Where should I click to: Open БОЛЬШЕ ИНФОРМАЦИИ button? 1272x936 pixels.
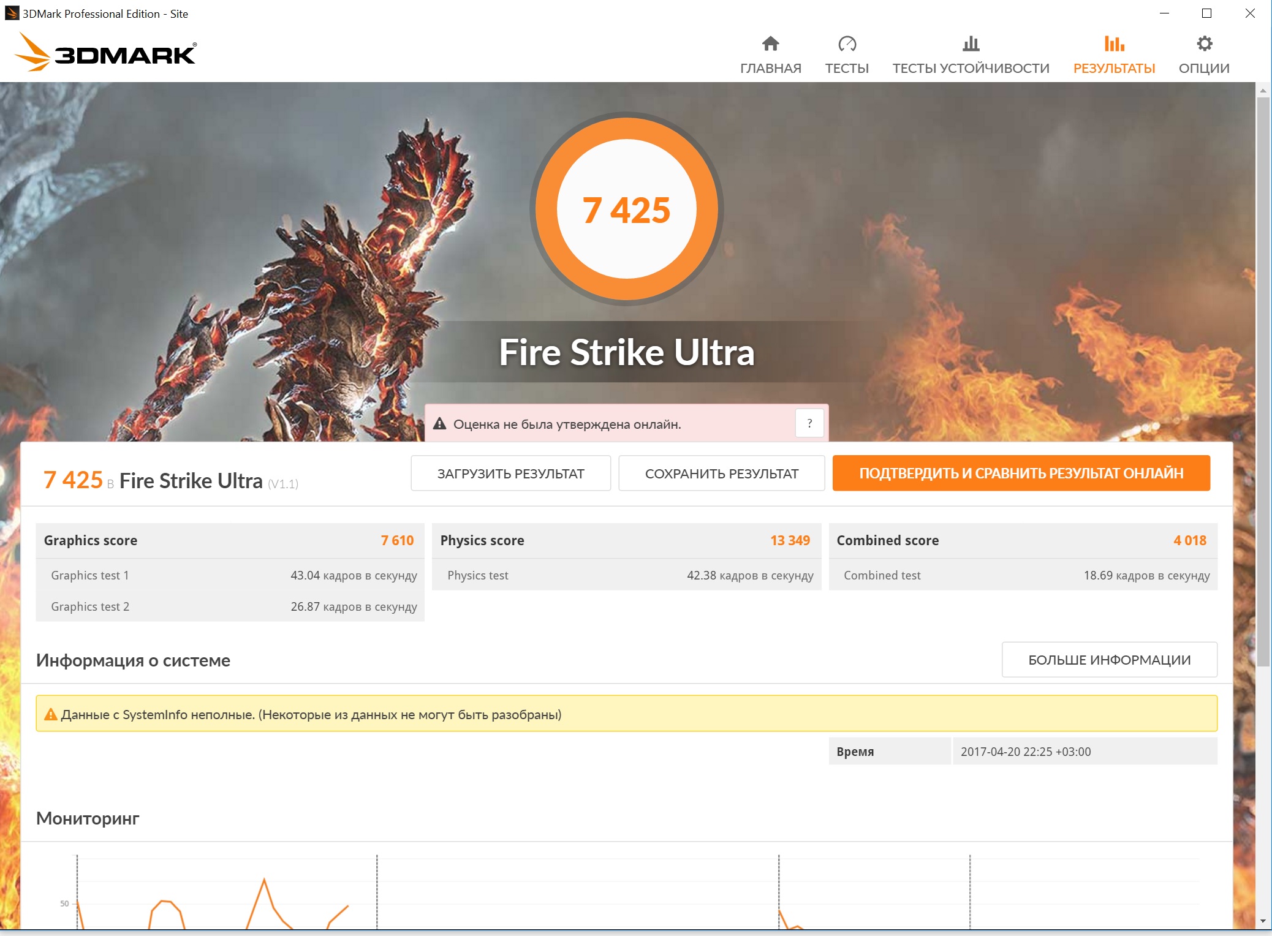[x=1109, y=660]
